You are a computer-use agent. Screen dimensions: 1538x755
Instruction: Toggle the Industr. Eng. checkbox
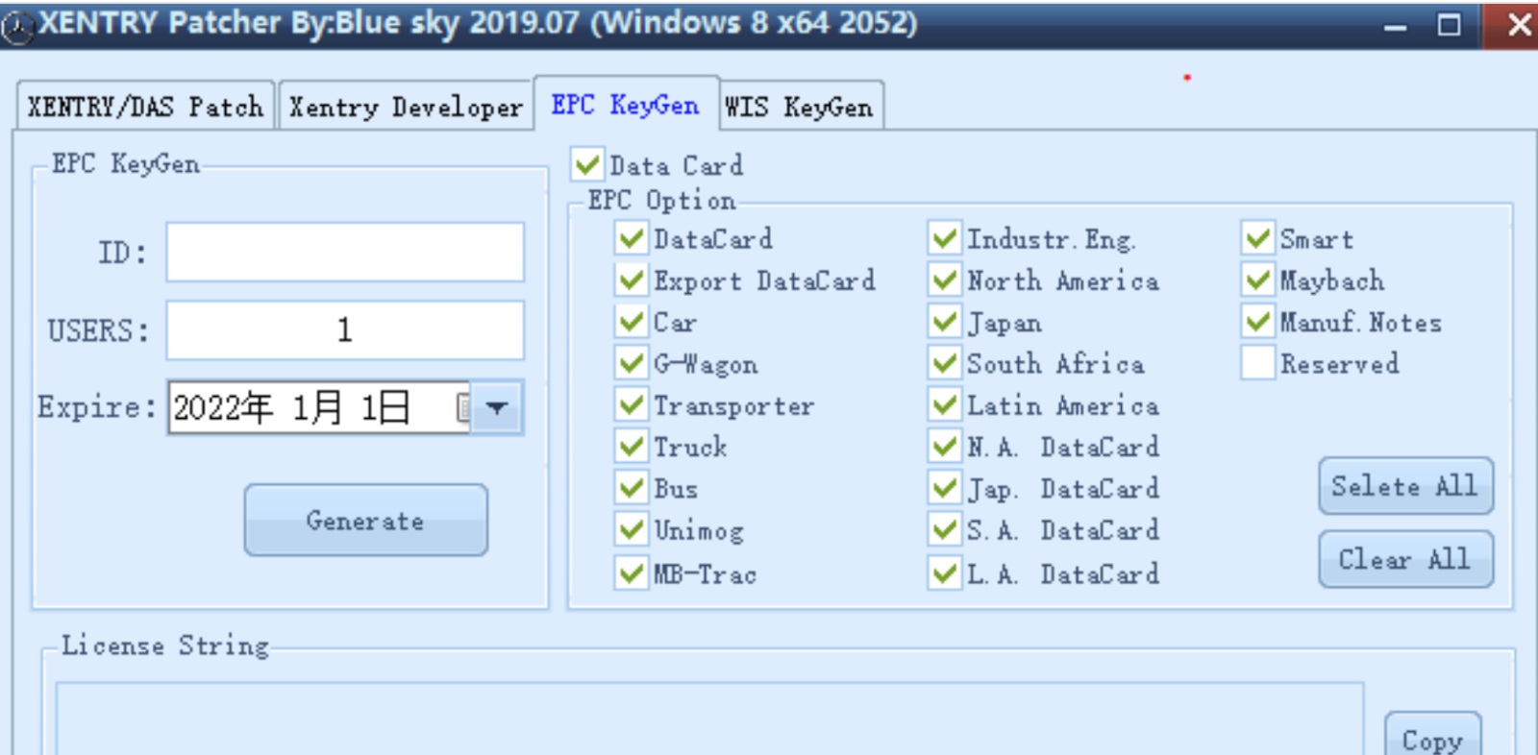point(944,238)
